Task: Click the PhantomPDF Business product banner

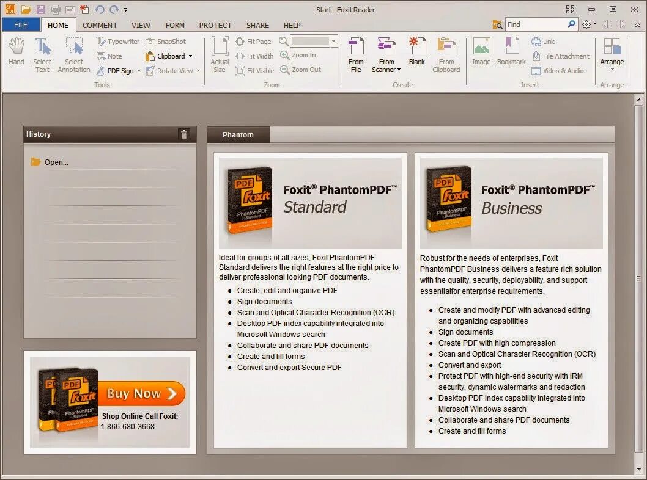Action: pos(511,203)
